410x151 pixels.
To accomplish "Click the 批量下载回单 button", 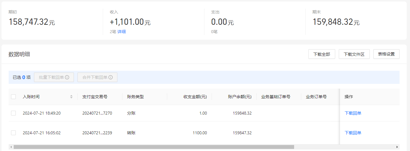I will click(54, 77).
